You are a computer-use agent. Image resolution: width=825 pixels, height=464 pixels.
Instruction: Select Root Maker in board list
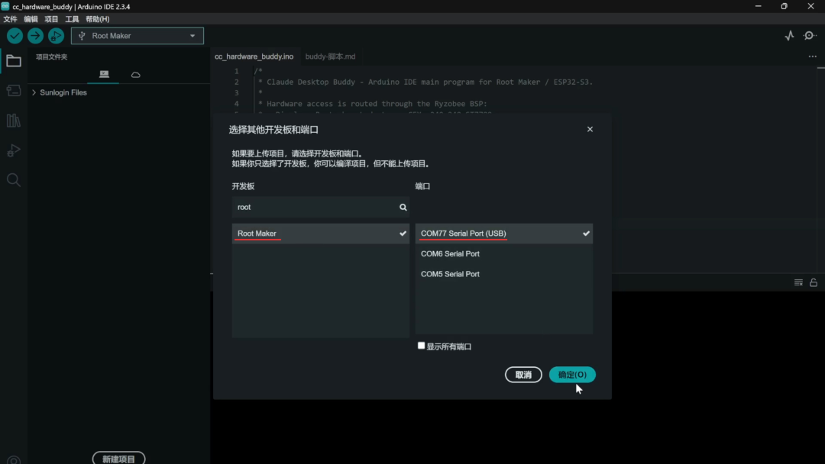pos(320,234)
